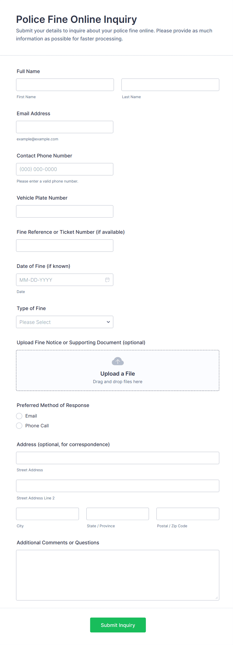
Task: Click the Date of Fine input
Action: coord(60,280)
